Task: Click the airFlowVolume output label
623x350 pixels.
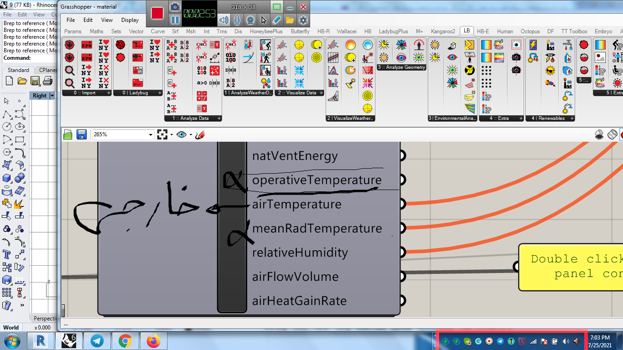Action: (x=295, y=277)
